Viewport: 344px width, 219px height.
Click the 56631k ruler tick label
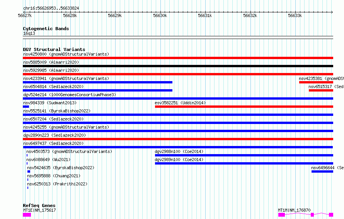(205, 15)
